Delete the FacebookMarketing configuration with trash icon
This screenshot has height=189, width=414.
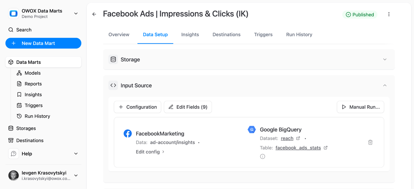370,142
